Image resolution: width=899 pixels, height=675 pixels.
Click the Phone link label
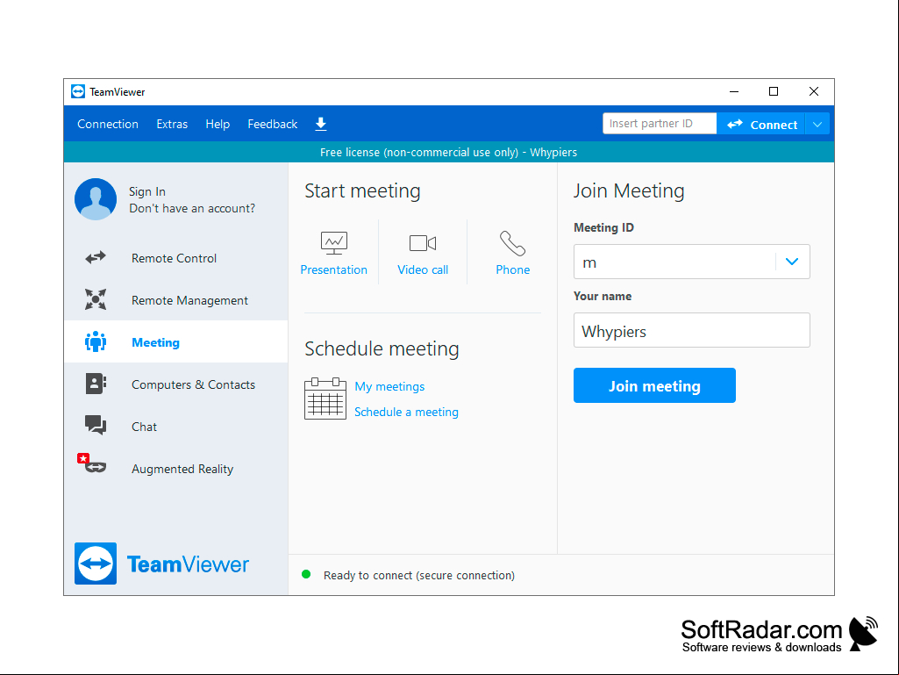[512, 269]
